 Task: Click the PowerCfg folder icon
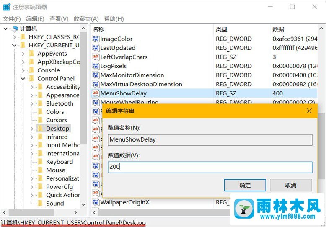(40, 187)
